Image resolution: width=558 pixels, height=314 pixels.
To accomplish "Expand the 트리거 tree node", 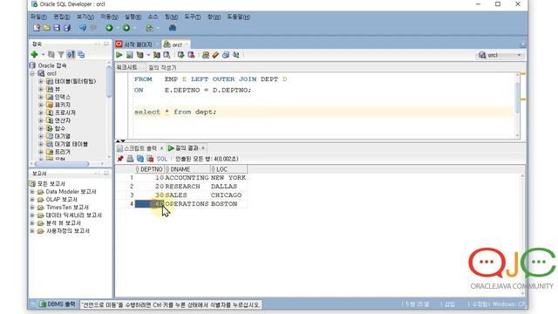I will (41, 152).
